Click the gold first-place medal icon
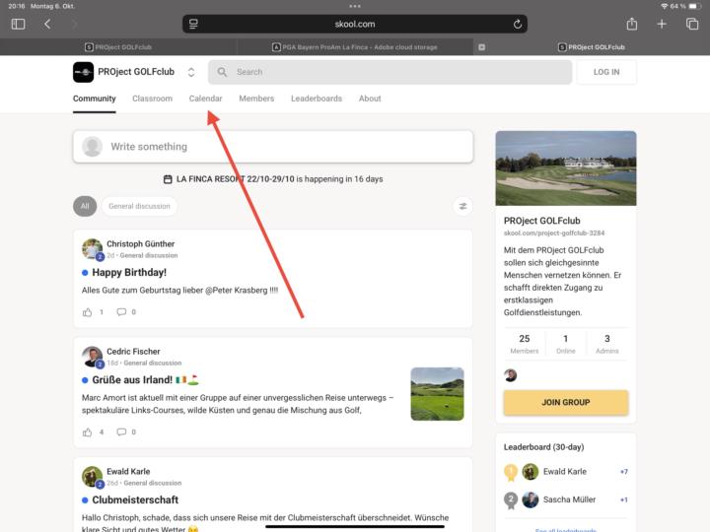 pyautogui.click(x=511, y=472)
